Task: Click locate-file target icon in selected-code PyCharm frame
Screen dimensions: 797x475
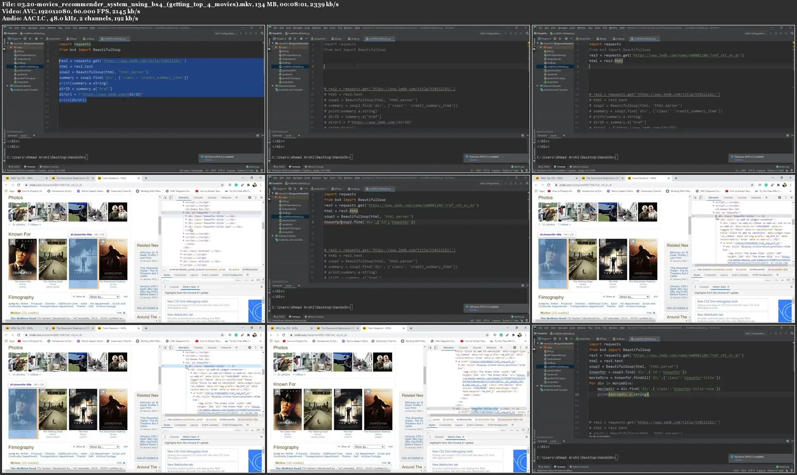Action: point(25,39)
